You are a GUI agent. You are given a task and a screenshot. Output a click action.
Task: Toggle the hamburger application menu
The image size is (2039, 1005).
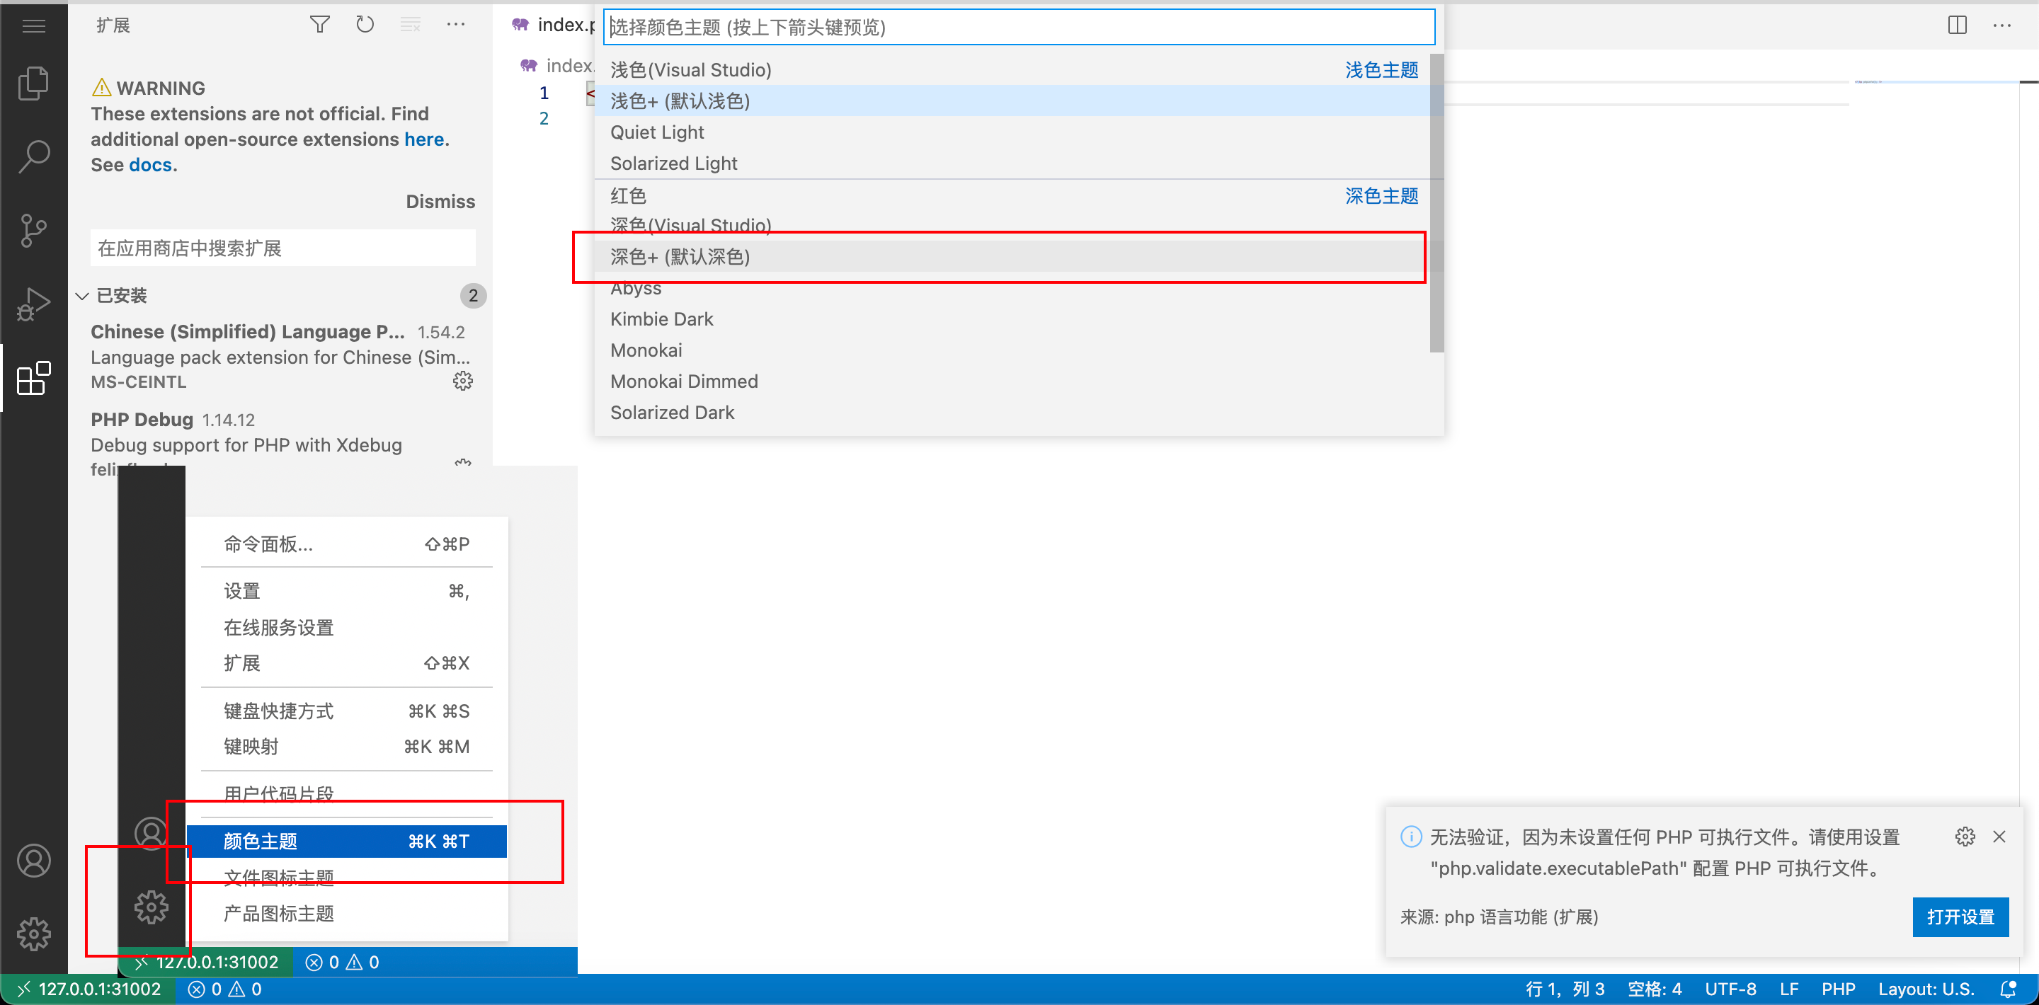click(33, 26)
